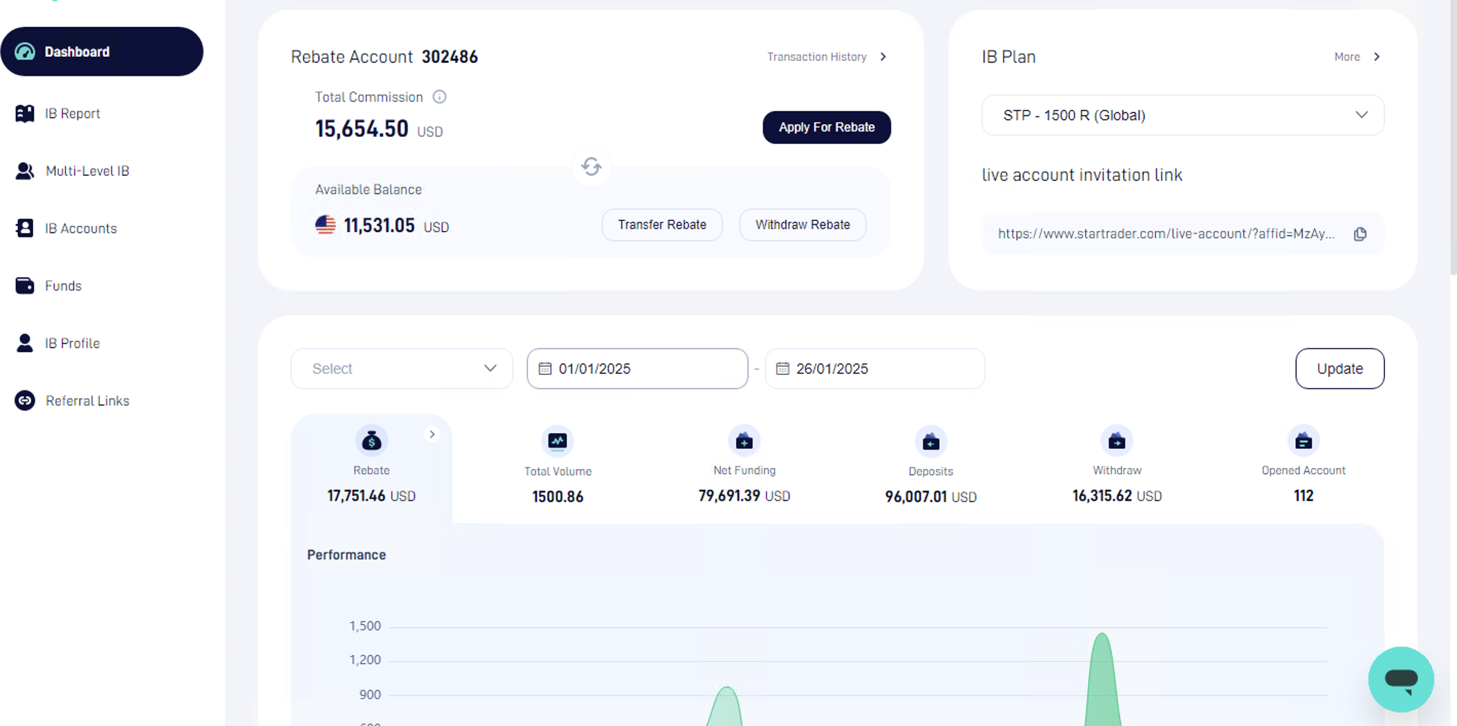
Task: Click the 15,654.50 total commission value
Action: [x=361, y=128]
